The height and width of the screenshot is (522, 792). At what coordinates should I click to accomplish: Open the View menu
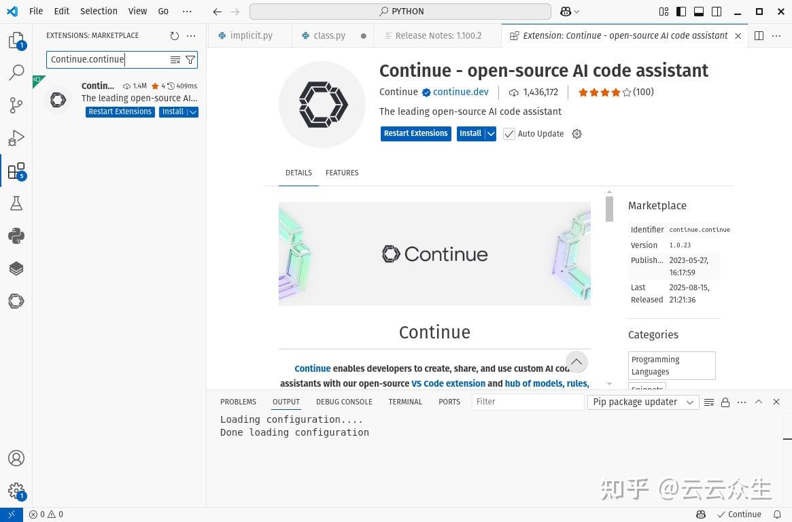pyautogui.click(x=137, y=11)
